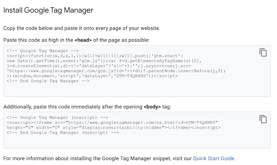The height and width of the screenshot is (165, 277).
Task: Click the End Google Tag Manager comment line
Action: [x=48, y=81]
